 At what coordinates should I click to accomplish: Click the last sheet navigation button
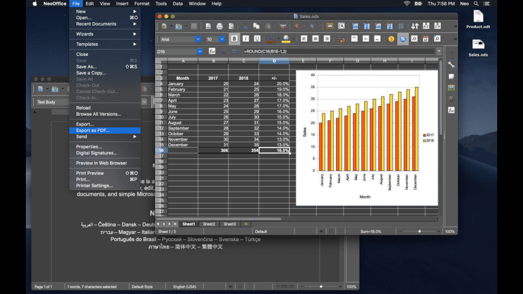[175, 224]
